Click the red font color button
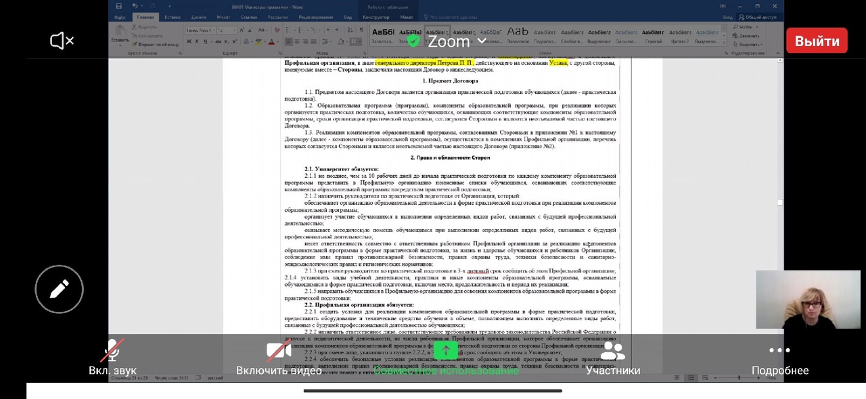The image size is (866, 399). coord(272,42)
